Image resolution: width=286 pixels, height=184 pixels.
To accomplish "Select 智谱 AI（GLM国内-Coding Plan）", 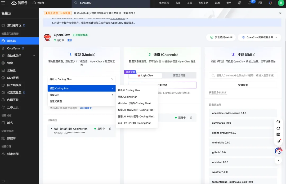I will tap(136, 110).
